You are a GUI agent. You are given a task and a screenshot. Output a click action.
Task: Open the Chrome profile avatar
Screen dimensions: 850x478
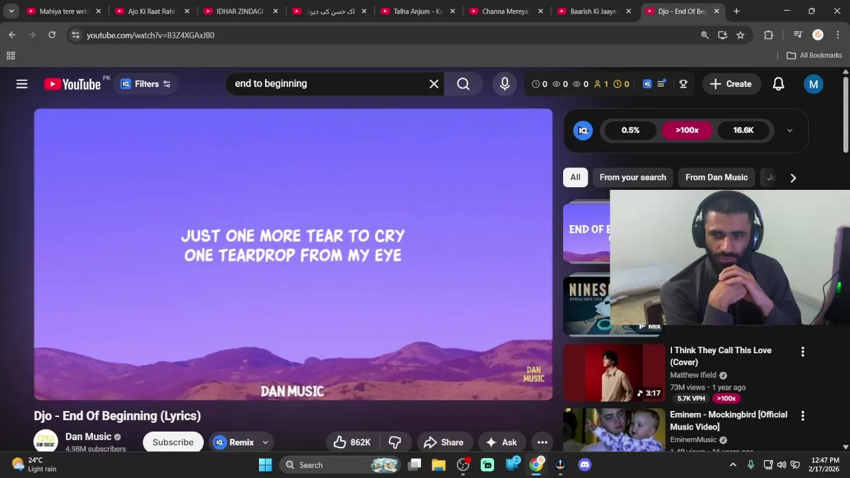818,35
